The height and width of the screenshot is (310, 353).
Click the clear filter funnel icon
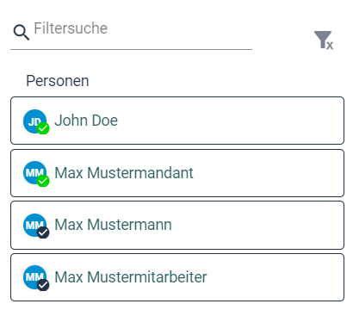(324, 40)
